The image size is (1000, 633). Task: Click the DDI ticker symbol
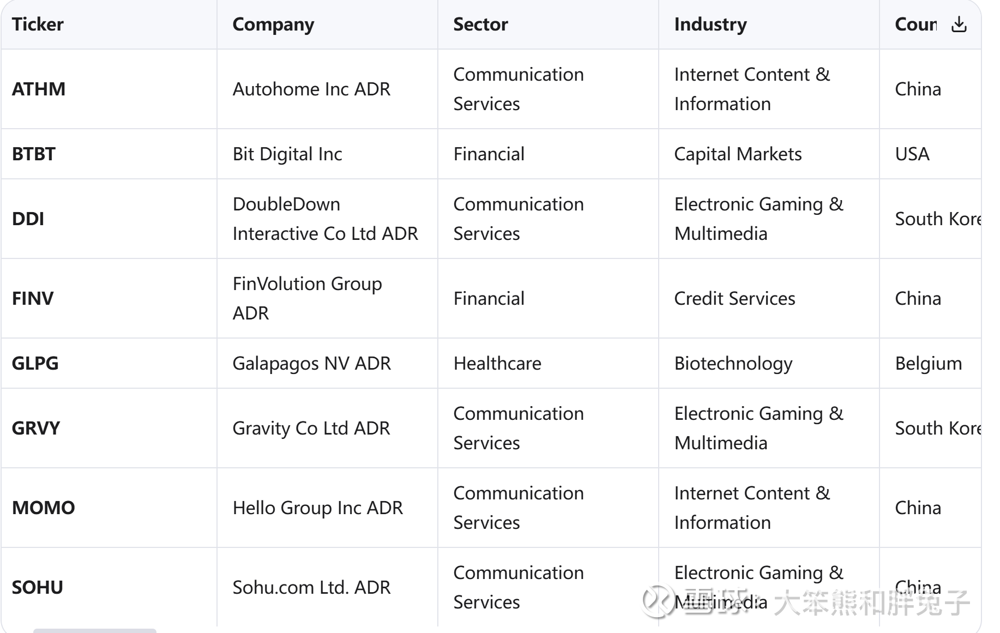tap(28, 219)
